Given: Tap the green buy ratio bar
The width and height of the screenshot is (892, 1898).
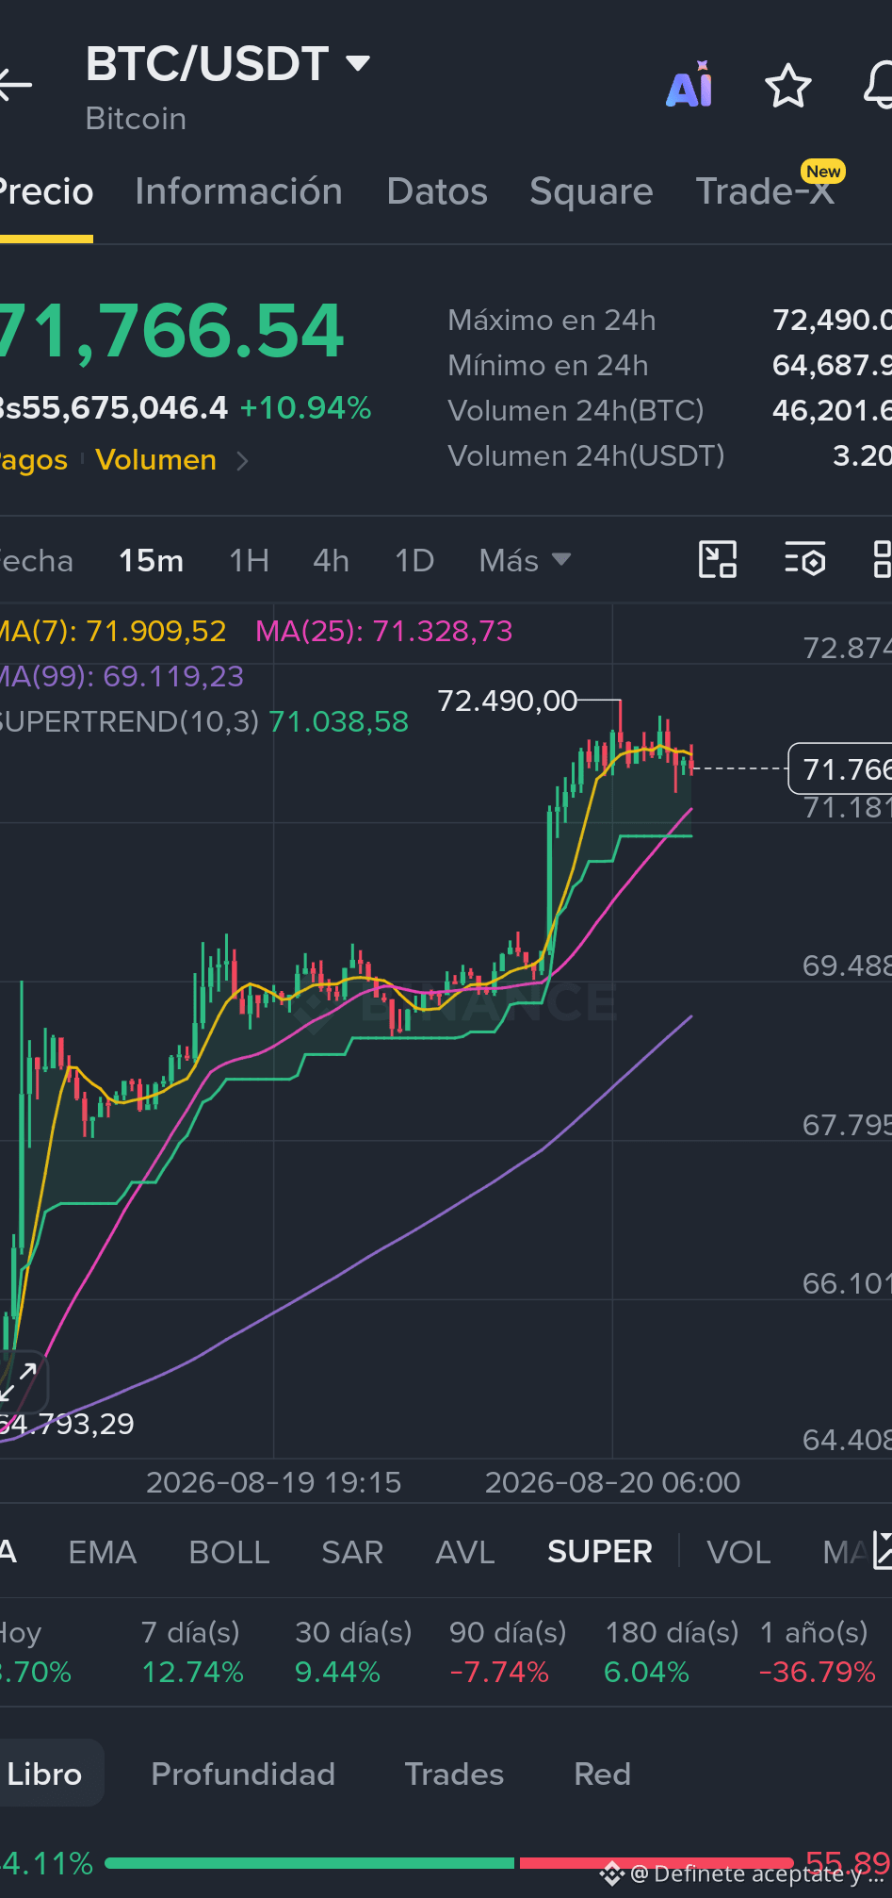Looking at the screenshot, I should tap(310, 1863).
